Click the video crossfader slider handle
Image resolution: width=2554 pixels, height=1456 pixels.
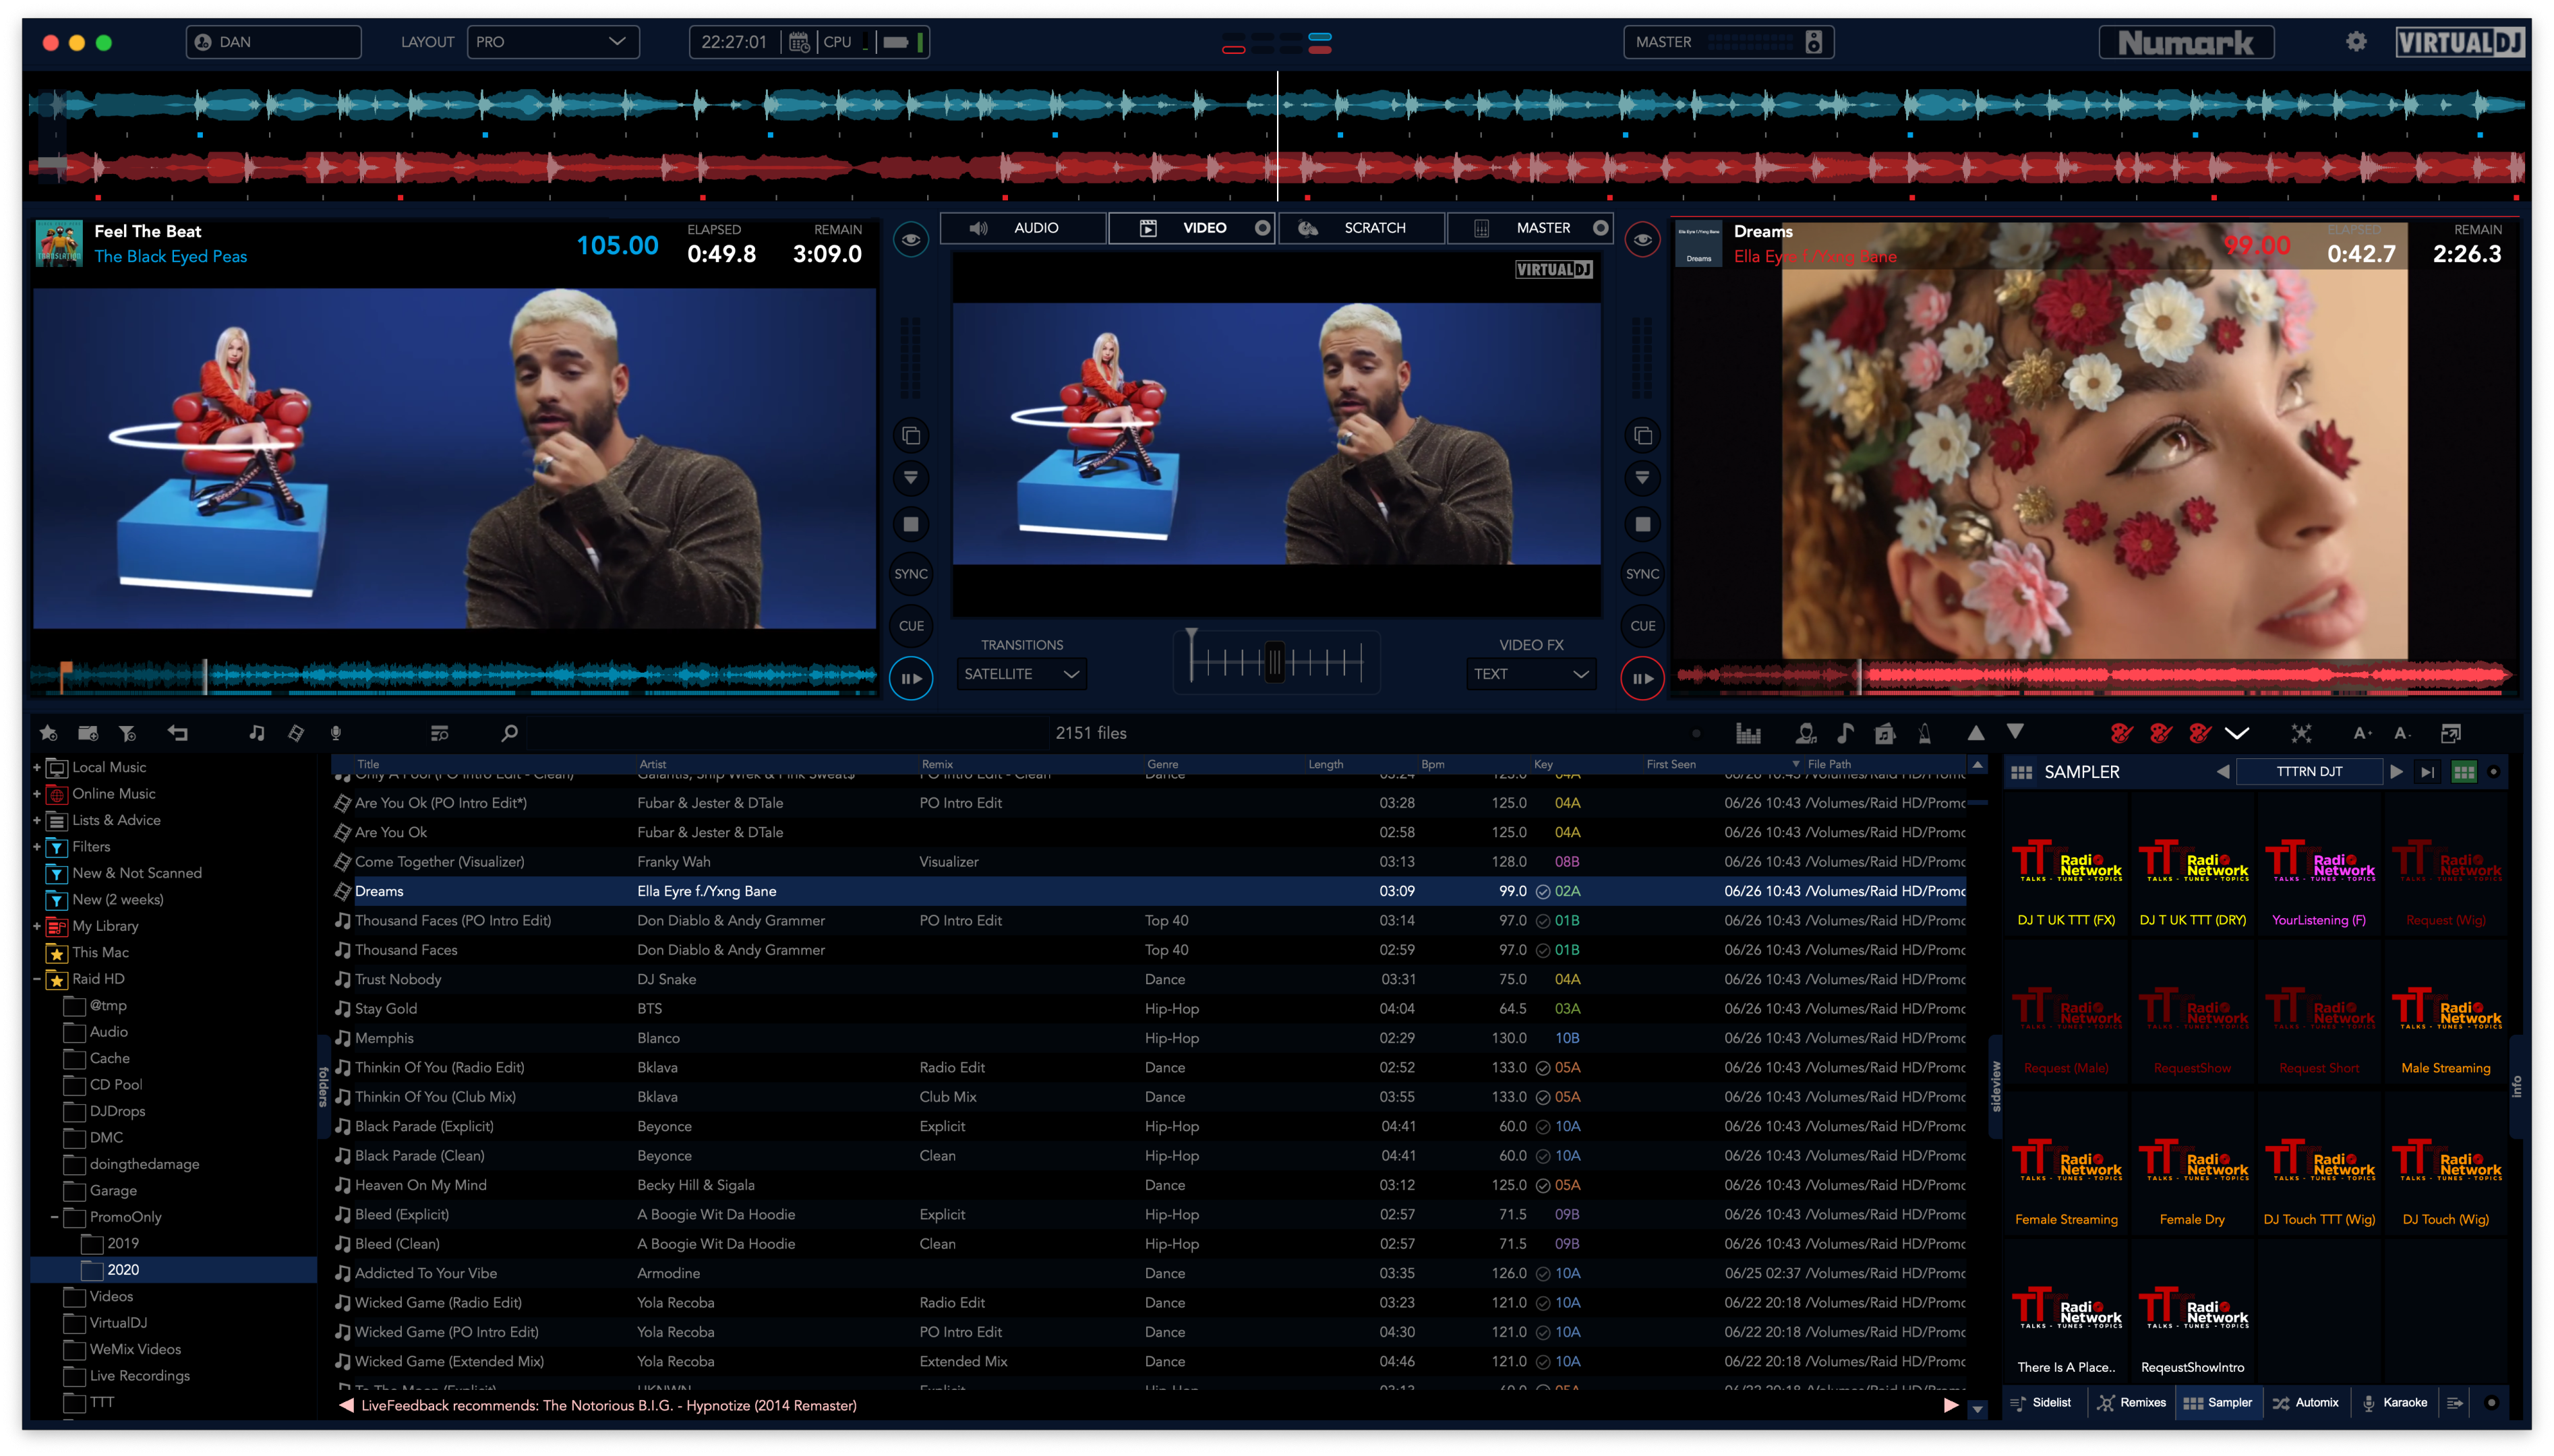[x=1274, y=662]
